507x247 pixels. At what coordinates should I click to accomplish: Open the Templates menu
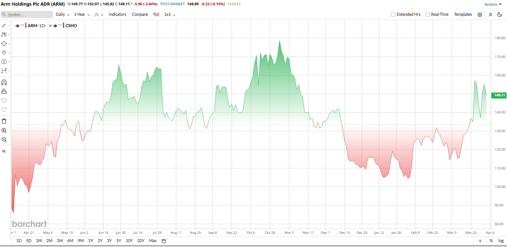point(463,14)
